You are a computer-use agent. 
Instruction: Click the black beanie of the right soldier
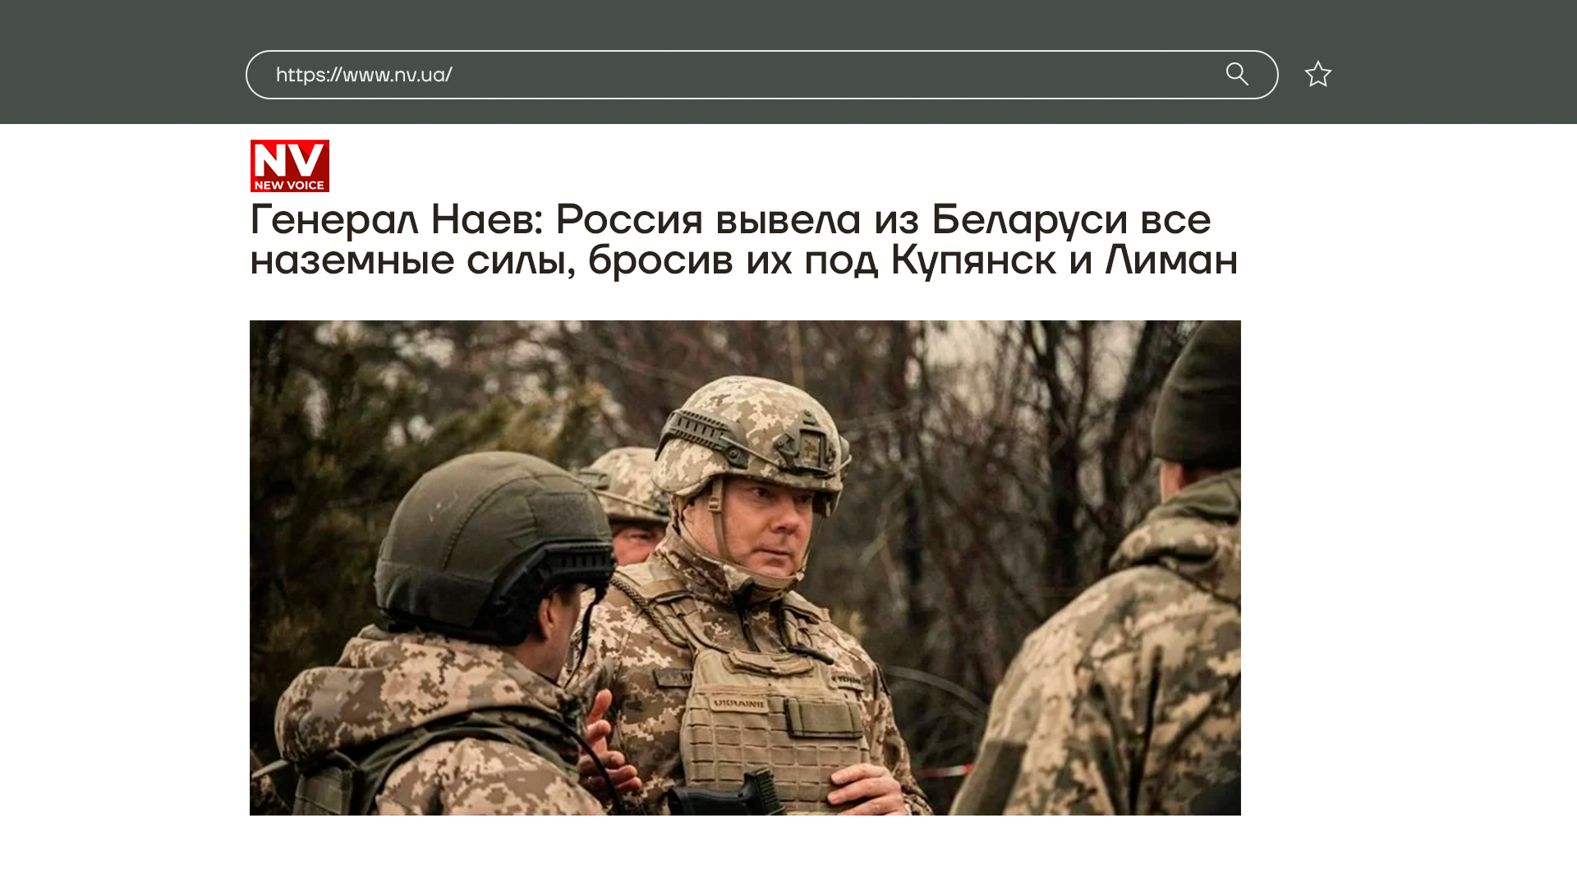point(1197,394)
